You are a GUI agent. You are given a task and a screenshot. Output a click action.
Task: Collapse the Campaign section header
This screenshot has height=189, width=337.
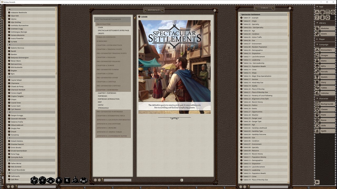[x=322, y=44]
